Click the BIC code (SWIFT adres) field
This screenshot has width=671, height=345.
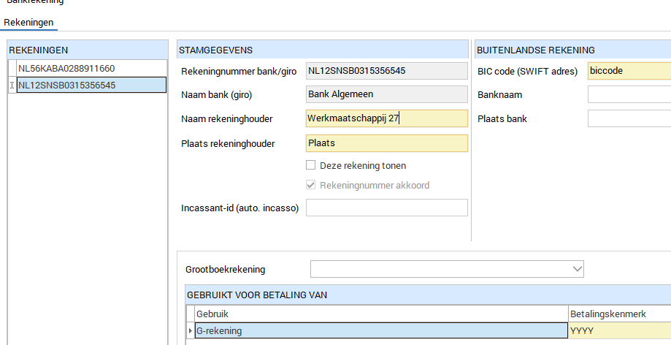tap(629, 71)
